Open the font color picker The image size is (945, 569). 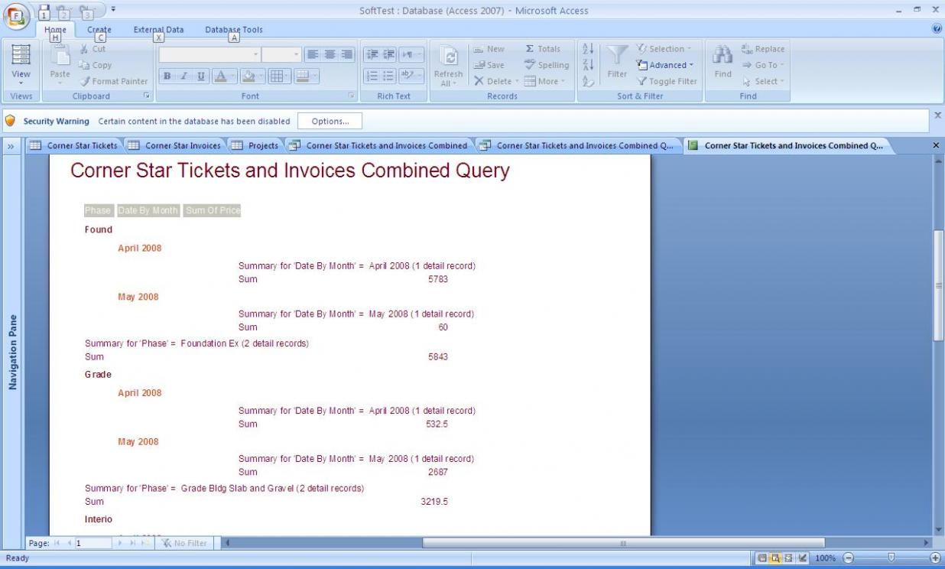click(x=223, y=76)
